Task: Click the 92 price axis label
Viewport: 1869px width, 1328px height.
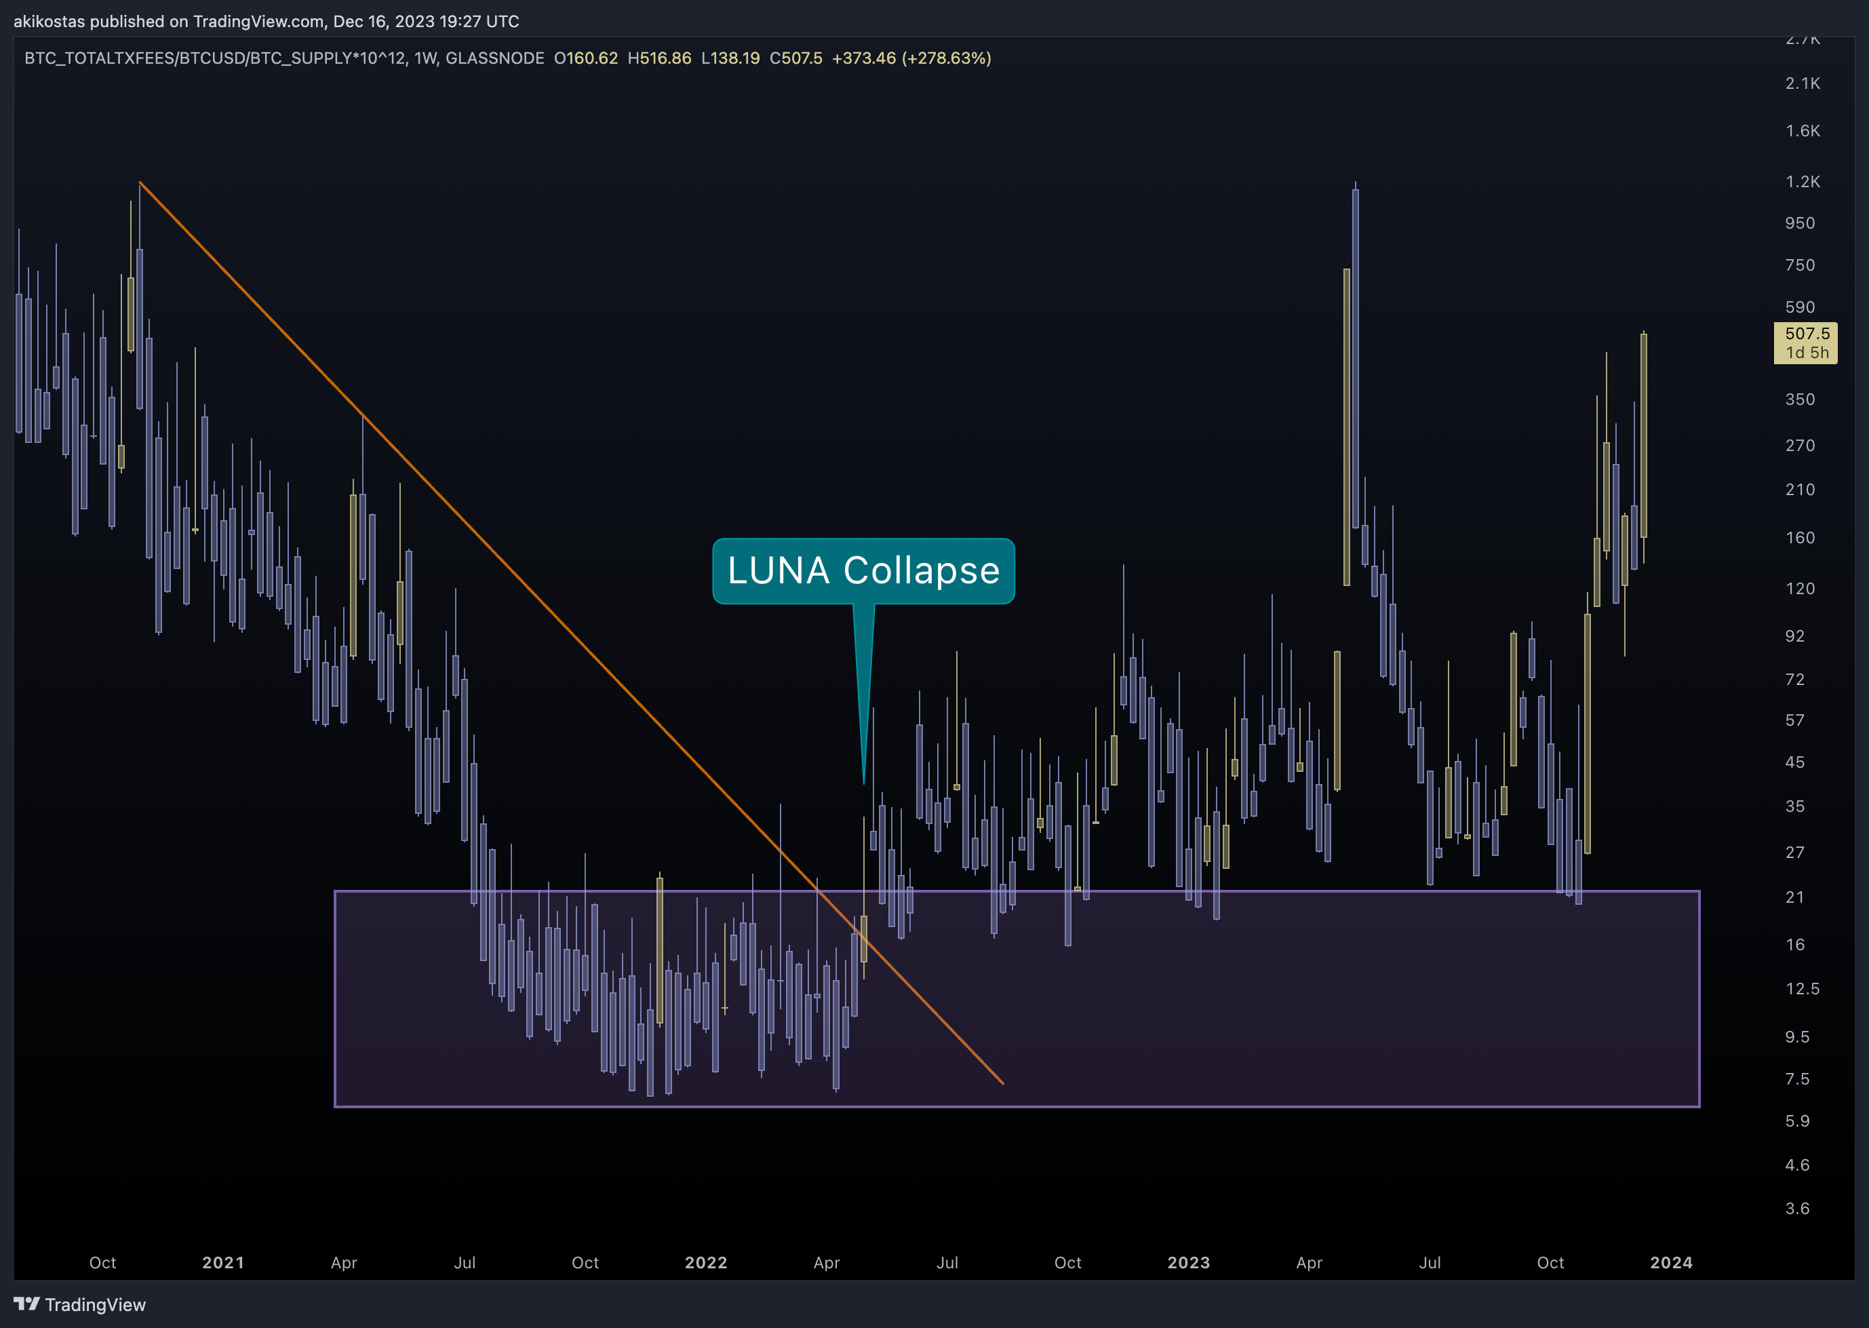Action: coord(1794,636)
